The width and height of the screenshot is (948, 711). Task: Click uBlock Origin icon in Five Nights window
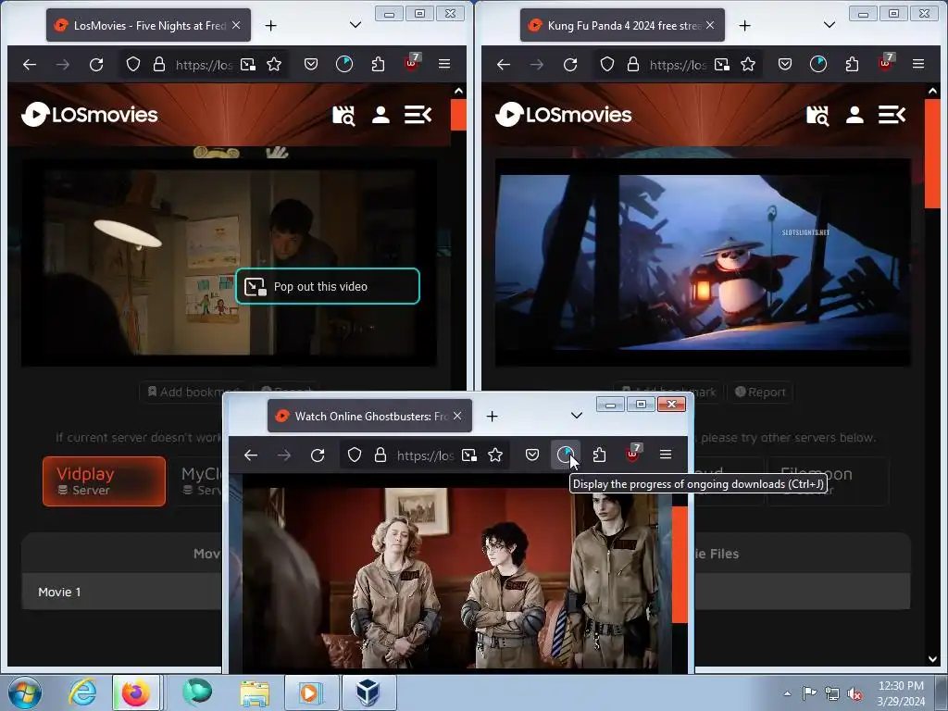point(412,63)
